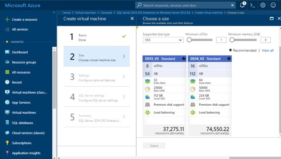Click the Recent clock icon

point(7,82)
